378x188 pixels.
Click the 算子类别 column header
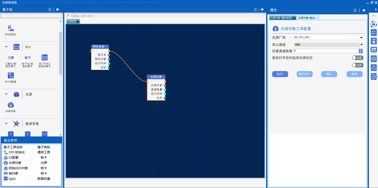44,147
